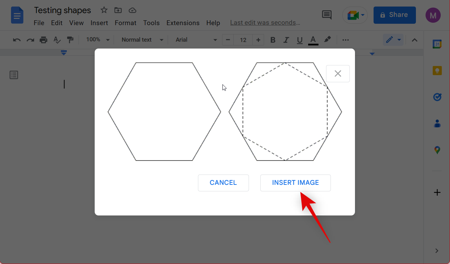Select the plain hexagon image
The image size is (450, 264).
point(164,112)
